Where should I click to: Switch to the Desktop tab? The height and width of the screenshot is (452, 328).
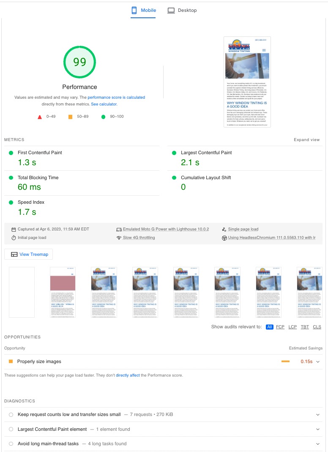click(x=182, y=10)
